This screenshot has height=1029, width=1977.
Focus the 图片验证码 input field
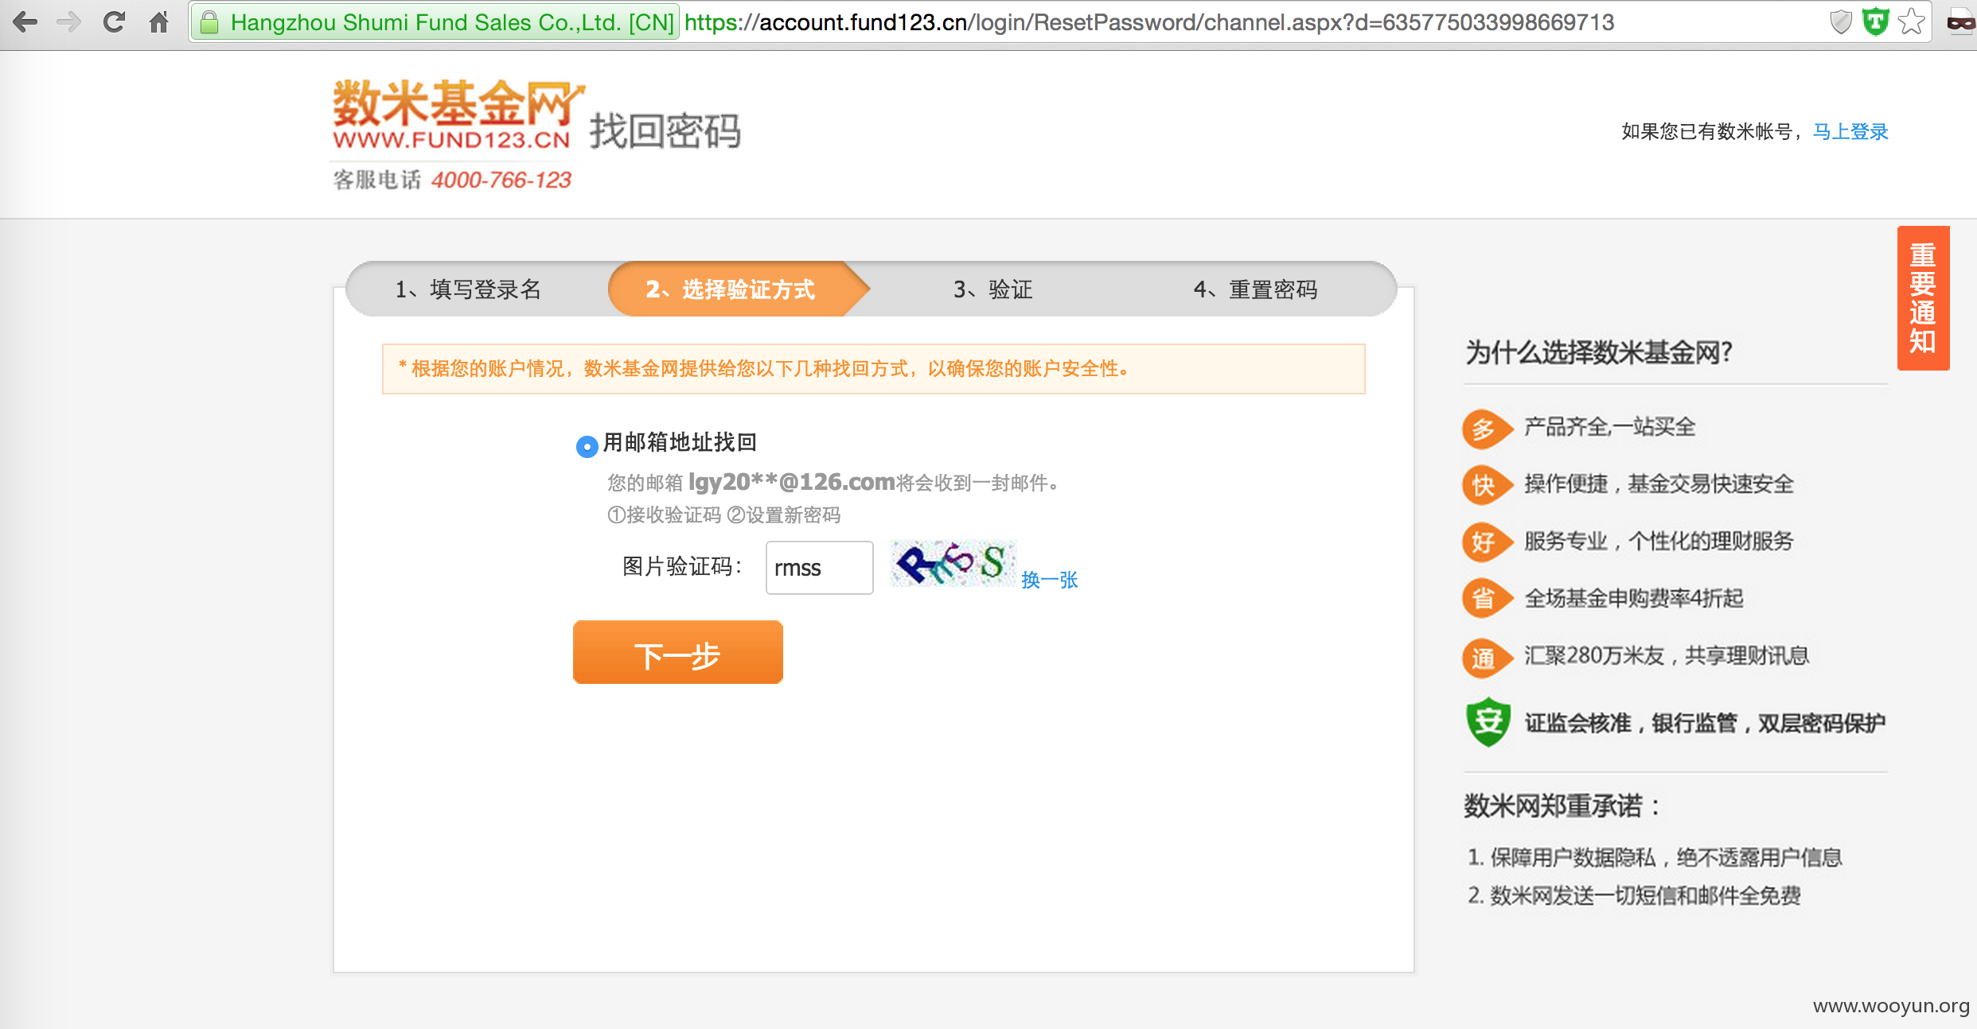pos(819,568)
